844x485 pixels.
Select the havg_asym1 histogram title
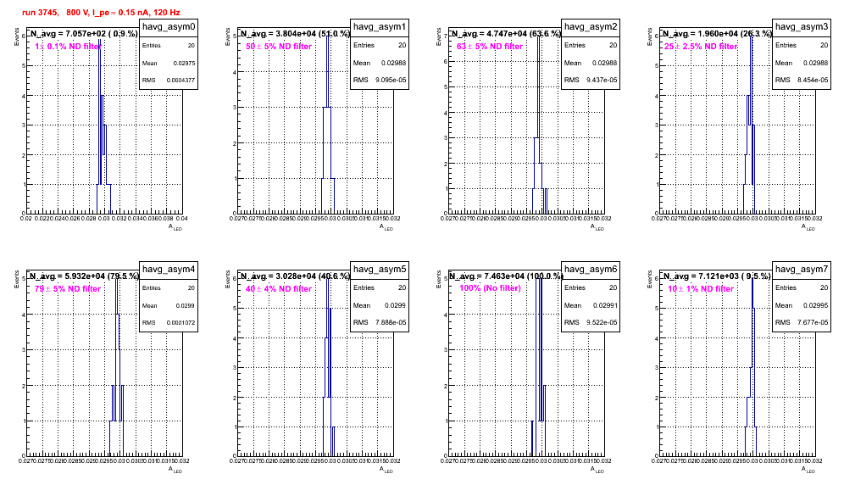click(x=380, y=27)
